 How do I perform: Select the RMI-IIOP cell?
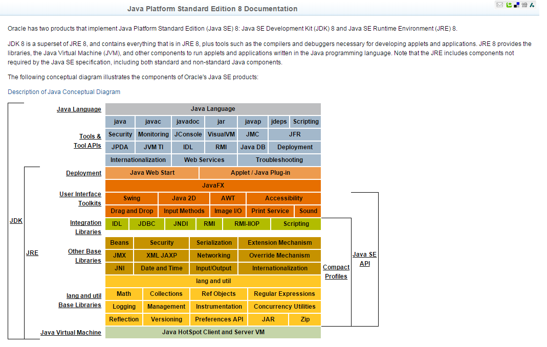[247, 224]
